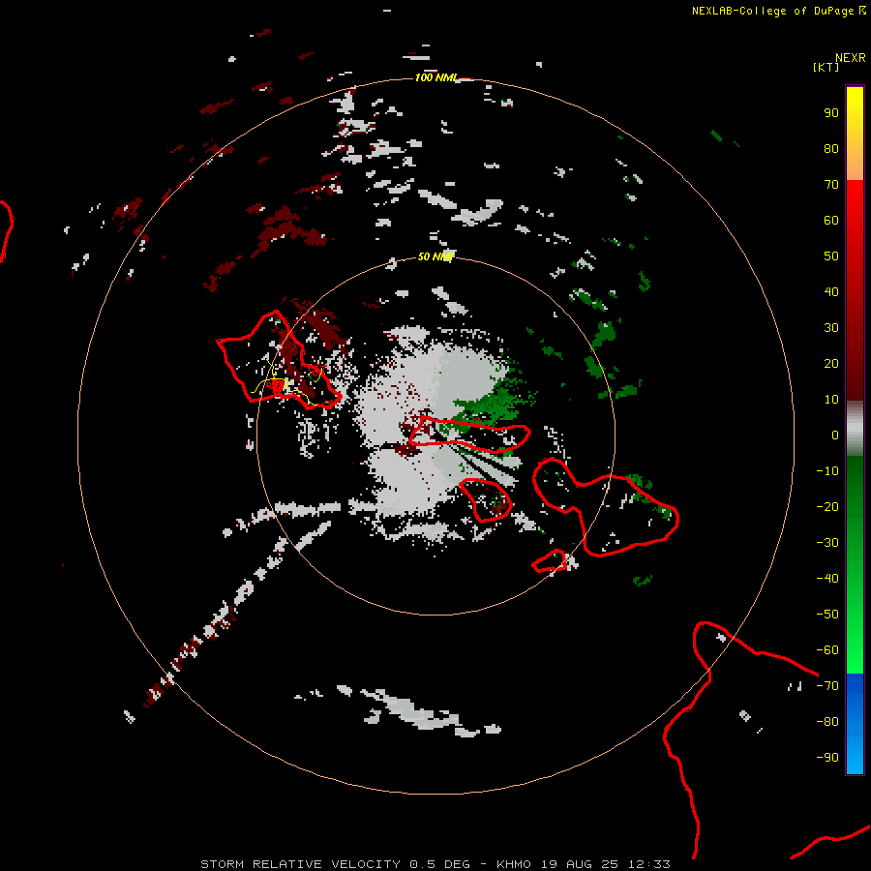Click the NEXLAB-College of DuPage credit text
The height and width of the screenshot is (871, 871).
coord(779,11)
